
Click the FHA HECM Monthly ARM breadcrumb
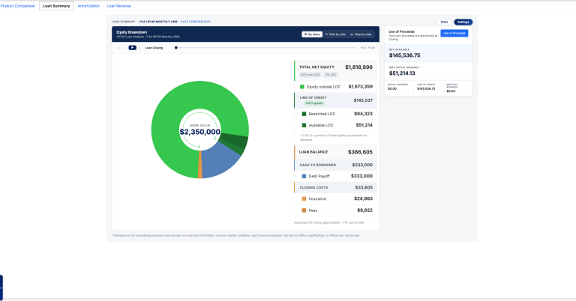(x=158, y=22)
